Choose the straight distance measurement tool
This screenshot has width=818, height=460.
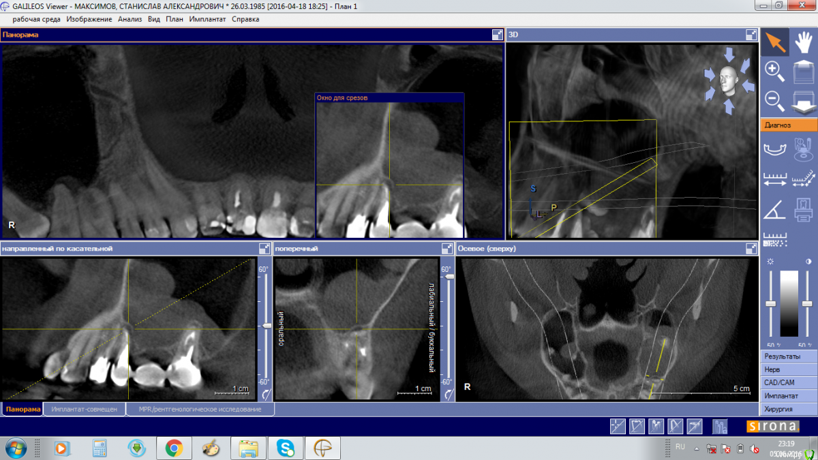[774, 179]
